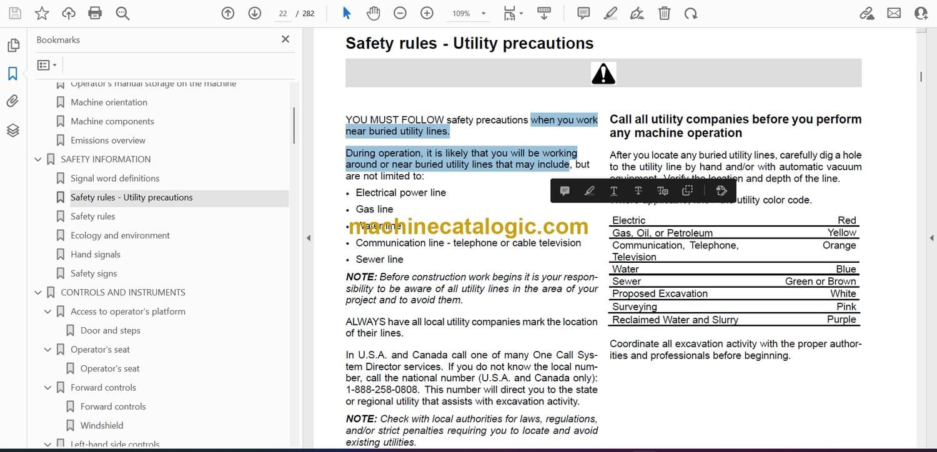Star this document as favorite
The image size is (937, 452).
(x=42, y=13)
